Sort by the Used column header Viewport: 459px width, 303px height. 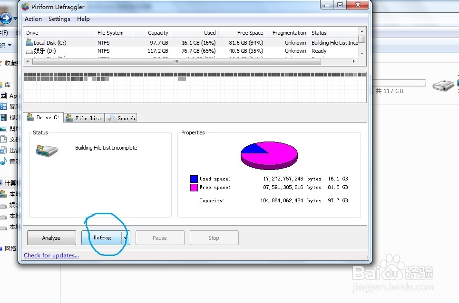coord(195,33)
